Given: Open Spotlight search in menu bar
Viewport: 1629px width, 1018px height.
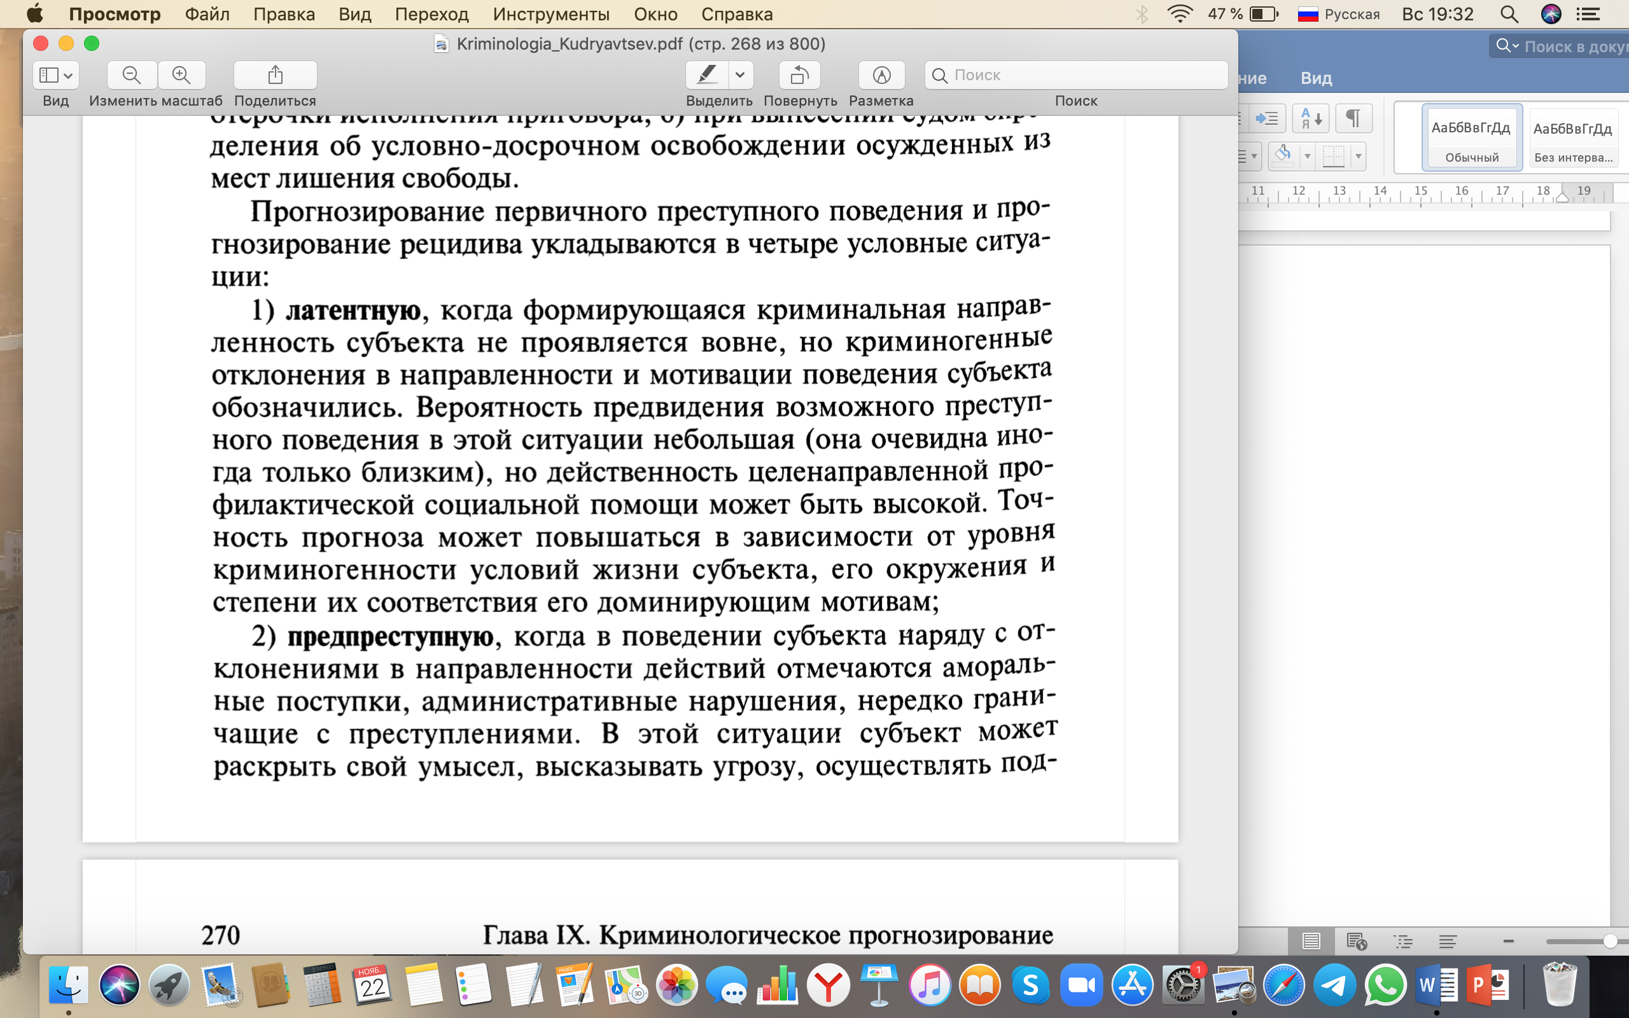Looking at the screenshot, I should (x=1510, y=14).
